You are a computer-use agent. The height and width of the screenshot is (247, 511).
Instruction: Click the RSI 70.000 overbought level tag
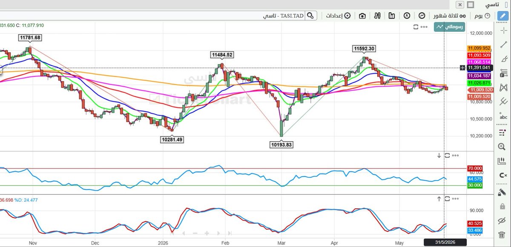pyautogui.click(x=475, y=168)
